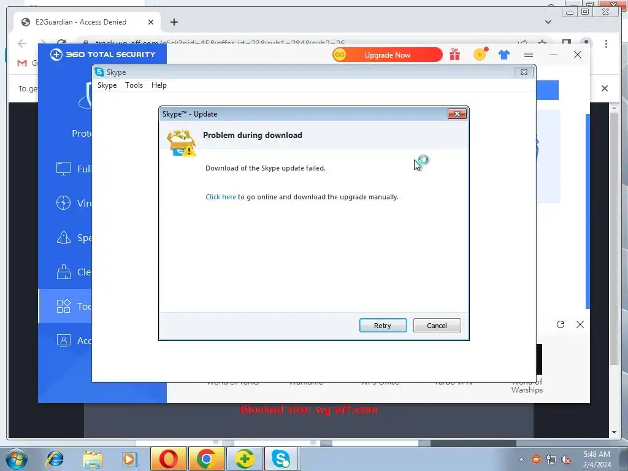628x471 pixels.
Task: Open the Windows Start menu
Action: click(x=15, y=459)
